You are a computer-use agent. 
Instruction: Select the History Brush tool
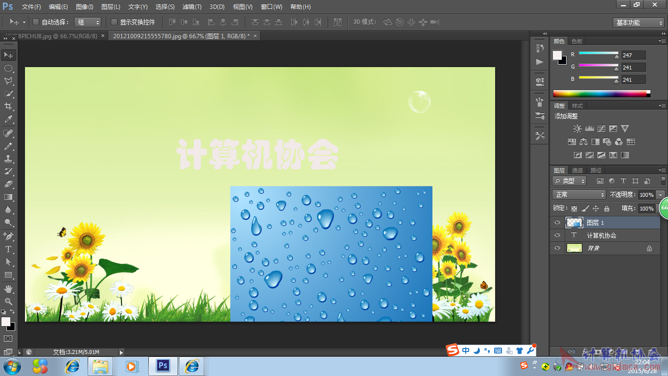(x=8, y=171)
